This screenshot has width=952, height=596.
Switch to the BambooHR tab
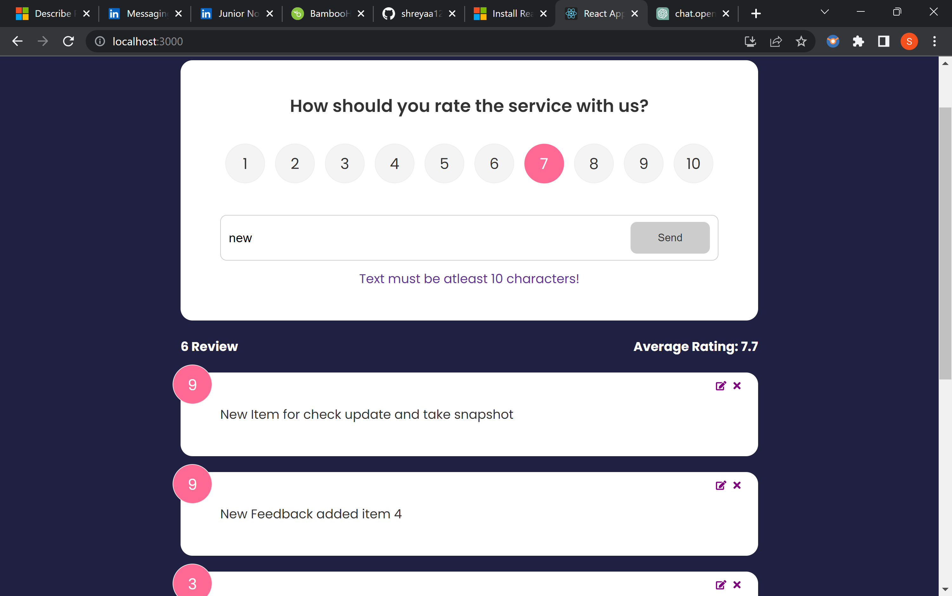click(x=327, y=13)
